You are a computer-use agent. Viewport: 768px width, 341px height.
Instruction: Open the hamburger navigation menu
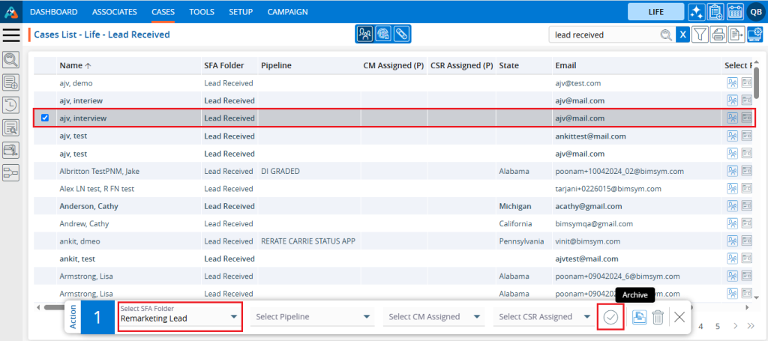[x=11, y=34]
